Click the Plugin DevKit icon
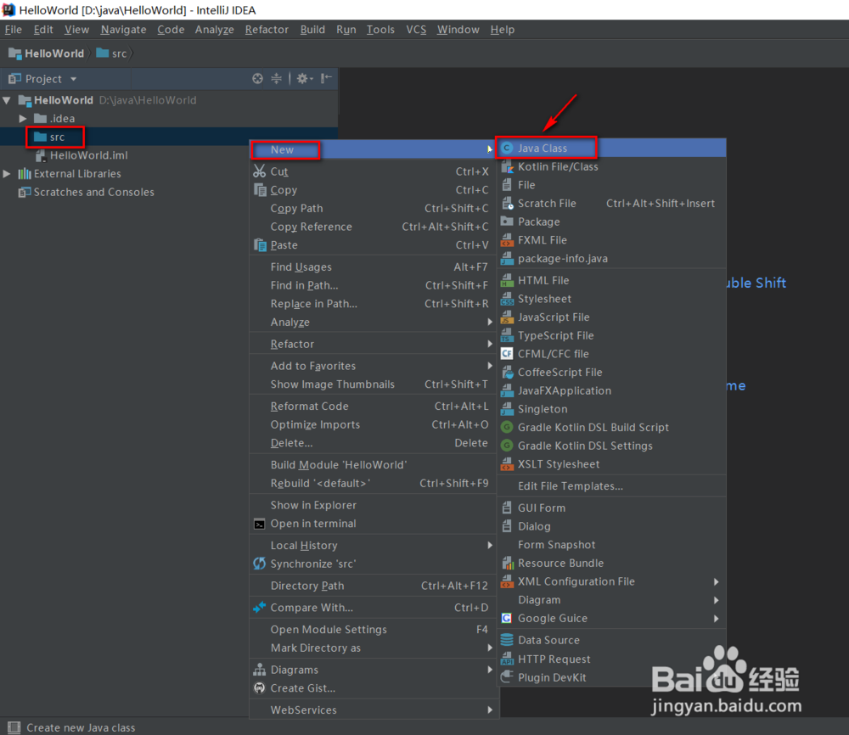Image resolution: width=849 pixels, height=735 pixels. [507, 677]
